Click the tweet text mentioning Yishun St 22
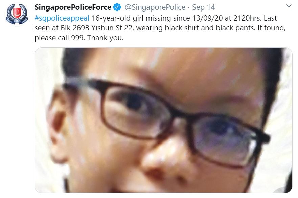 coord(111,28)
